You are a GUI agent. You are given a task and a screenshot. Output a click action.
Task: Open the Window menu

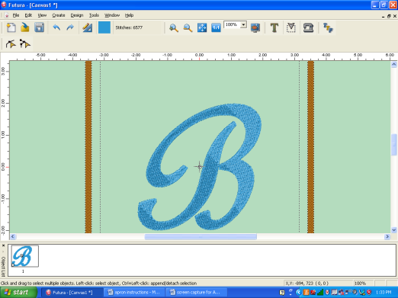pyautogui.click(x=112, y=15)
